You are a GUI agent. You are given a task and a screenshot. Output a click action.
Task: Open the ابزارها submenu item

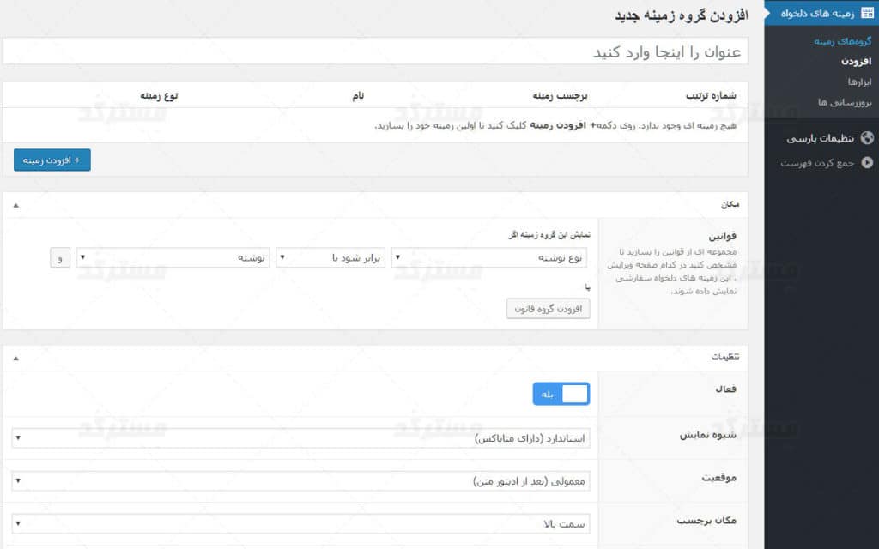point(859,81)
